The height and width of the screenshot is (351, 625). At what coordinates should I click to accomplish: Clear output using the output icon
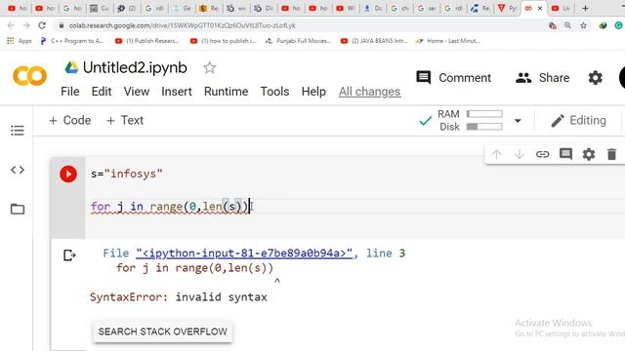69,255
